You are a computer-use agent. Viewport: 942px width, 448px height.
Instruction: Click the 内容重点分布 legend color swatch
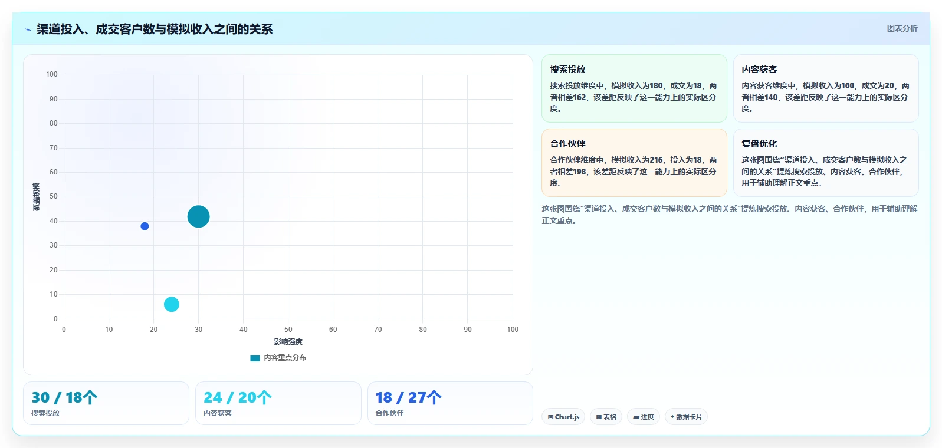[x=255, y=358]
